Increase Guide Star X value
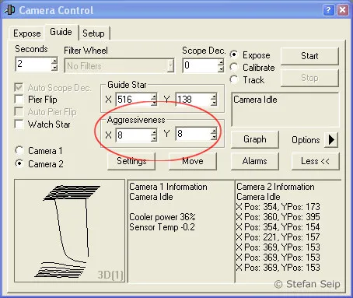This screenshot has height=298, width=353. (x=154, y=96)
